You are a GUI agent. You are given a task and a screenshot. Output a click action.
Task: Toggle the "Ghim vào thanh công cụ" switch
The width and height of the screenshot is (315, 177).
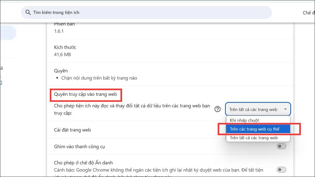pyautogui.click(x=281, y=146)
